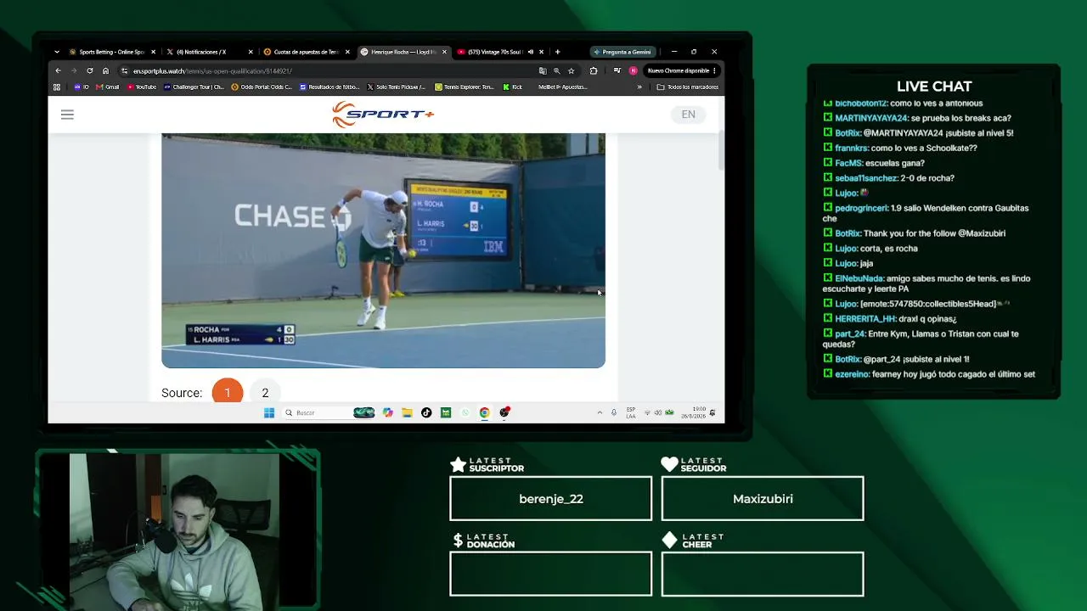This screenshot has height=611, width=1087.
Task: Open the Todos los marcadores folder
Action: (688, 87)
